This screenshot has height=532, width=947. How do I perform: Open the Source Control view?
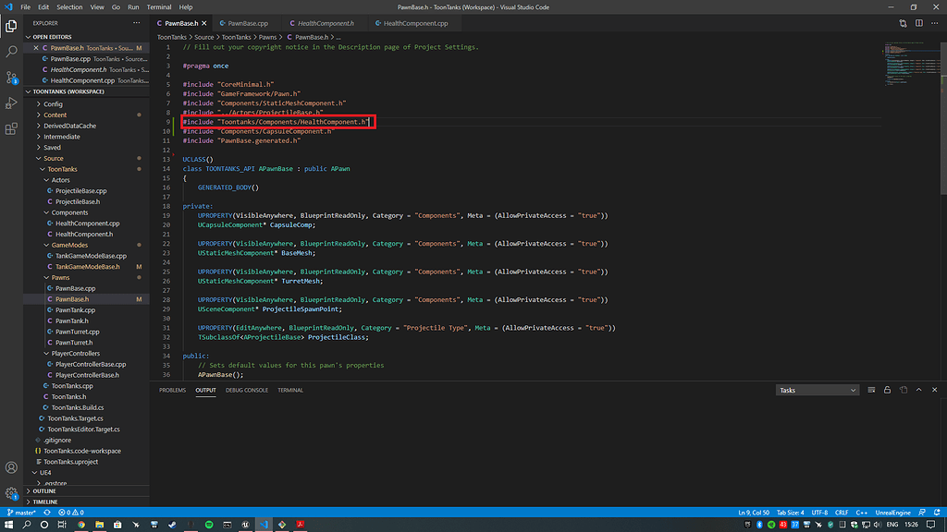11,78
